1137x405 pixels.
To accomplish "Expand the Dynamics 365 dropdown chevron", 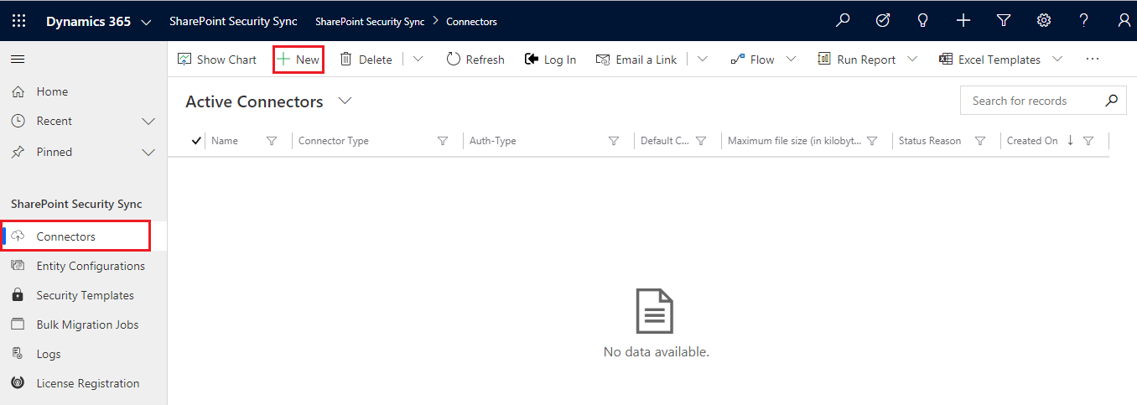I will (x=147, y=22).
